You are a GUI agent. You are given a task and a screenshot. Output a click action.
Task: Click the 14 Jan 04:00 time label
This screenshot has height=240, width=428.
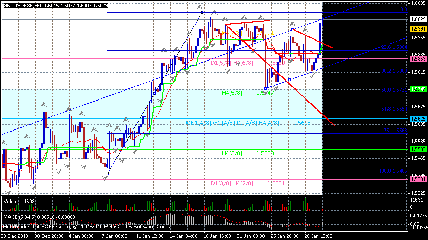[183, 236]
